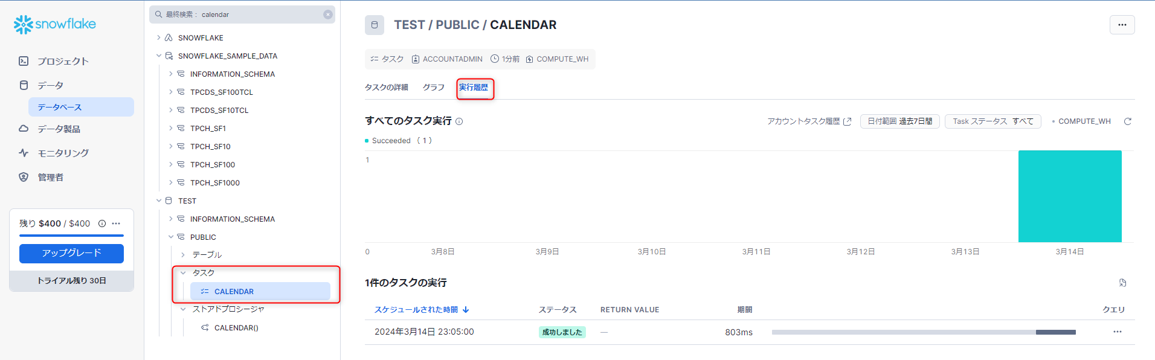1155x360 pixels.
Task: Open the アカウントタスク履歴 link
Action: (808, 121)
